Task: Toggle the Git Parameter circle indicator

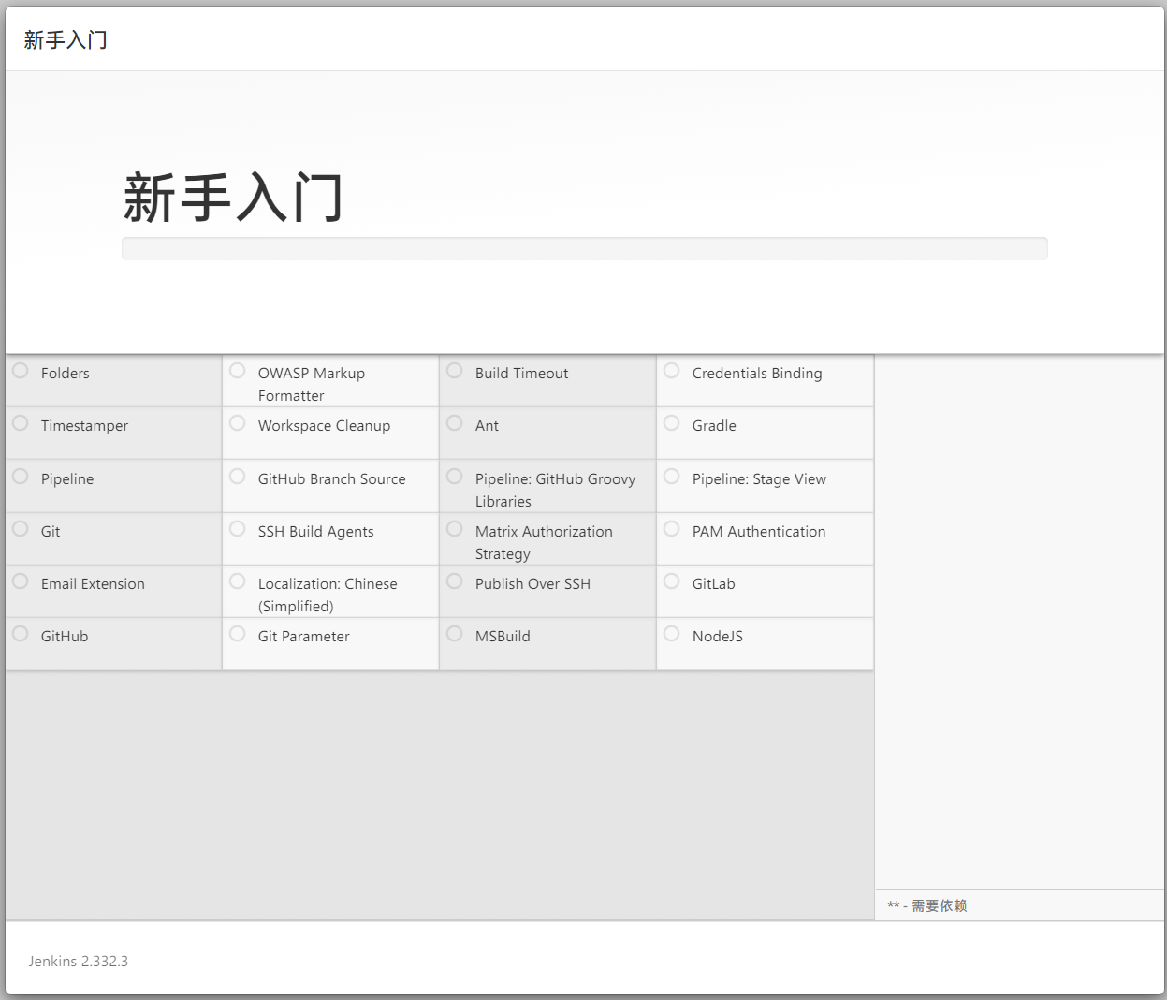Action: coord(238,634)
